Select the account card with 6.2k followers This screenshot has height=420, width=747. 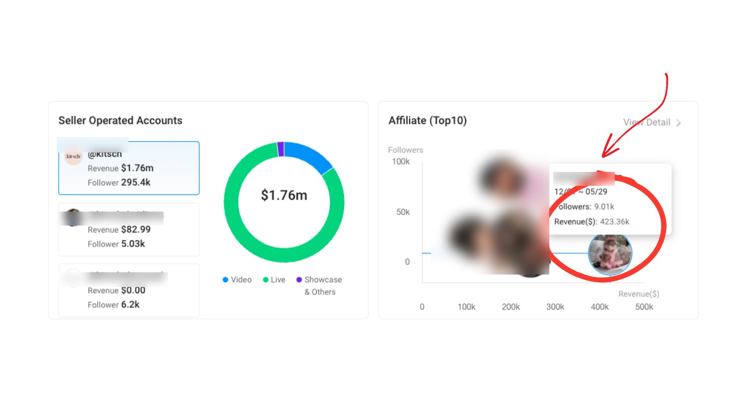pyautogui.click(x=129, y=290)
